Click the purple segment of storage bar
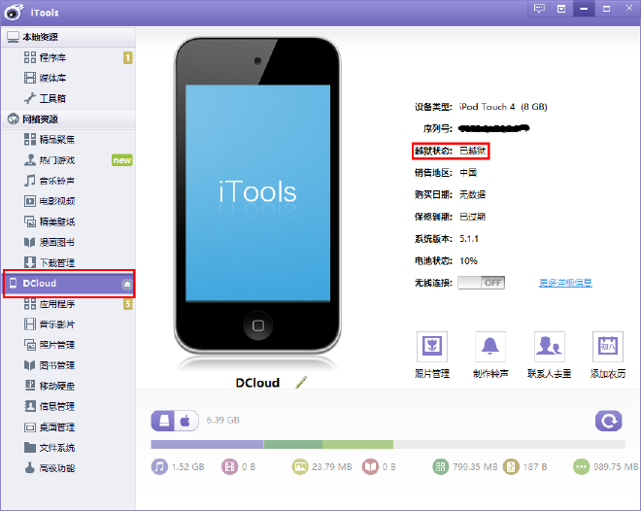Viewport: 641px width, 511px height. (x=207, y=444)
